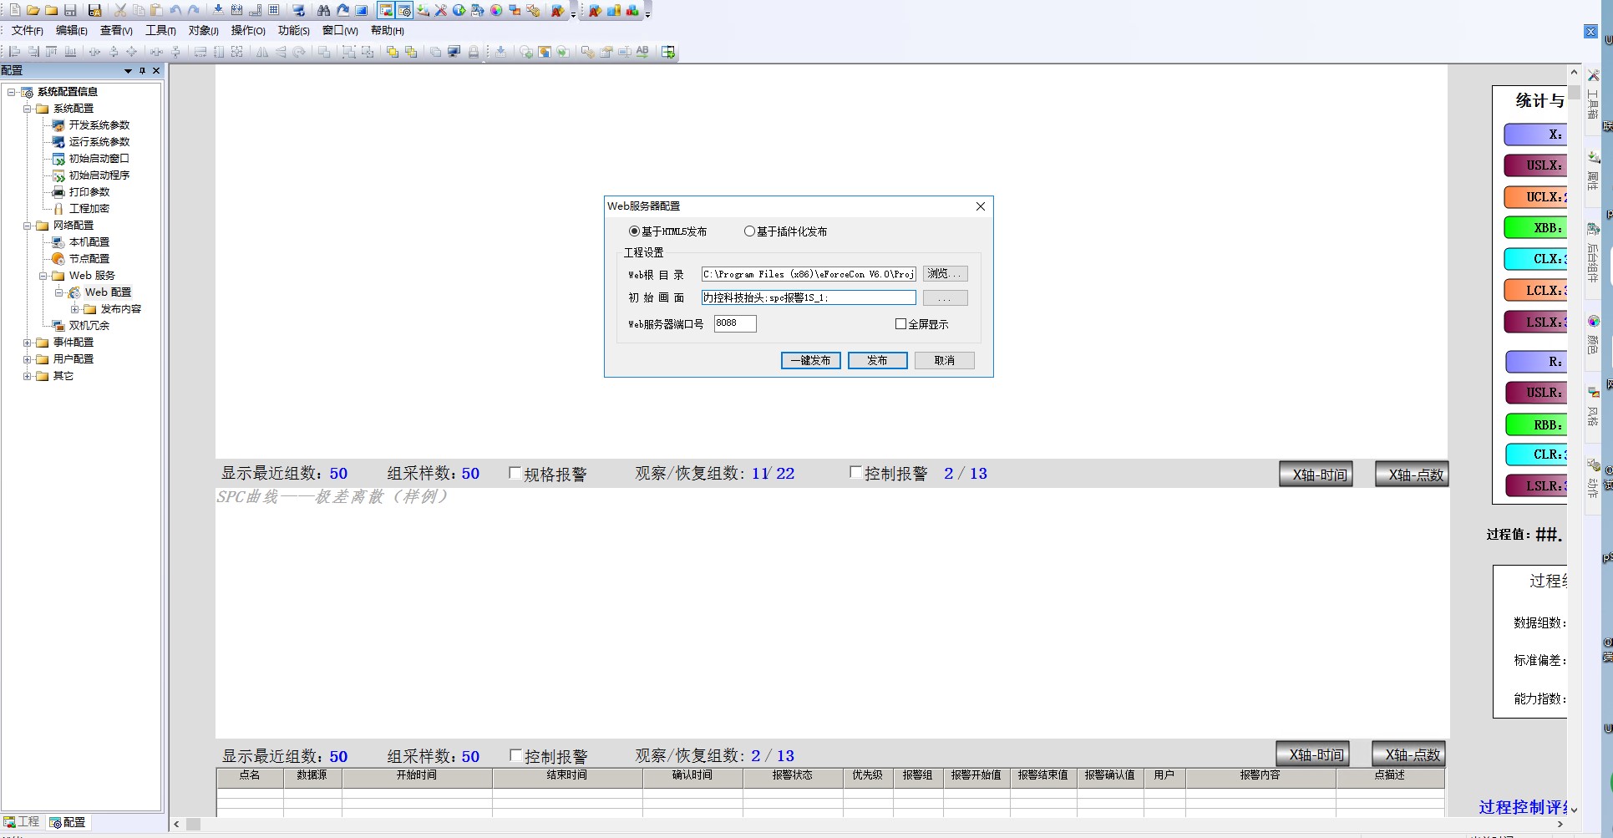The height and width of the screenshot is (838, 1613).
Task: Expand the 发布内容 tree node
Action: coord(74,309)
